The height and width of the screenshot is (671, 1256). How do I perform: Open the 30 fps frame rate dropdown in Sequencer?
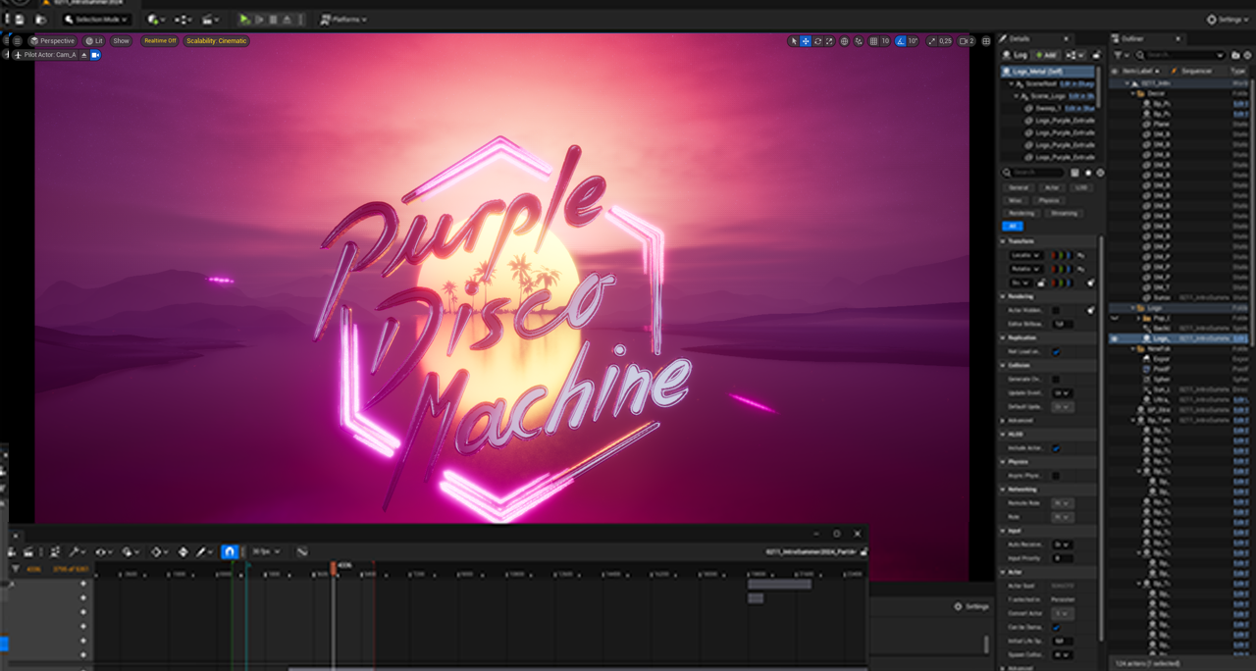click(x=265, y=550)
